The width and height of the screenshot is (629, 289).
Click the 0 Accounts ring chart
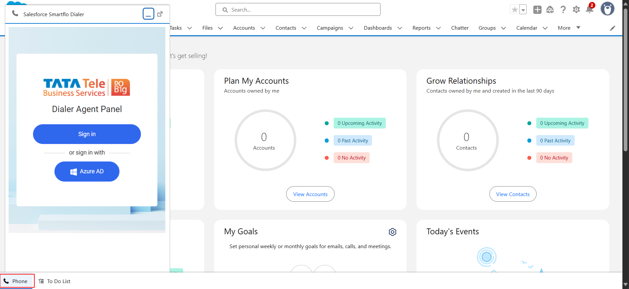click(x=265, y=140)
